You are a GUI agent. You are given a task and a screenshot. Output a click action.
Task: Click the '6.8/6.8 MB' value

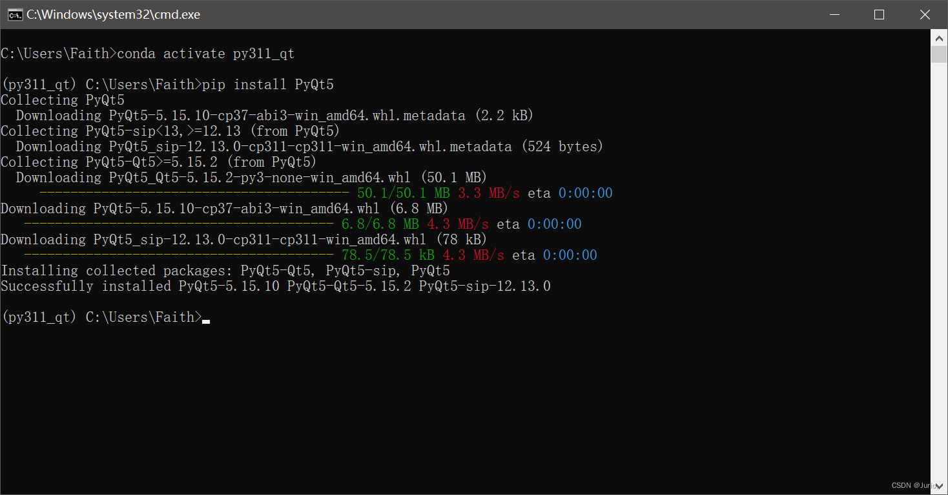pyautogui.click(x=380, y=224)
